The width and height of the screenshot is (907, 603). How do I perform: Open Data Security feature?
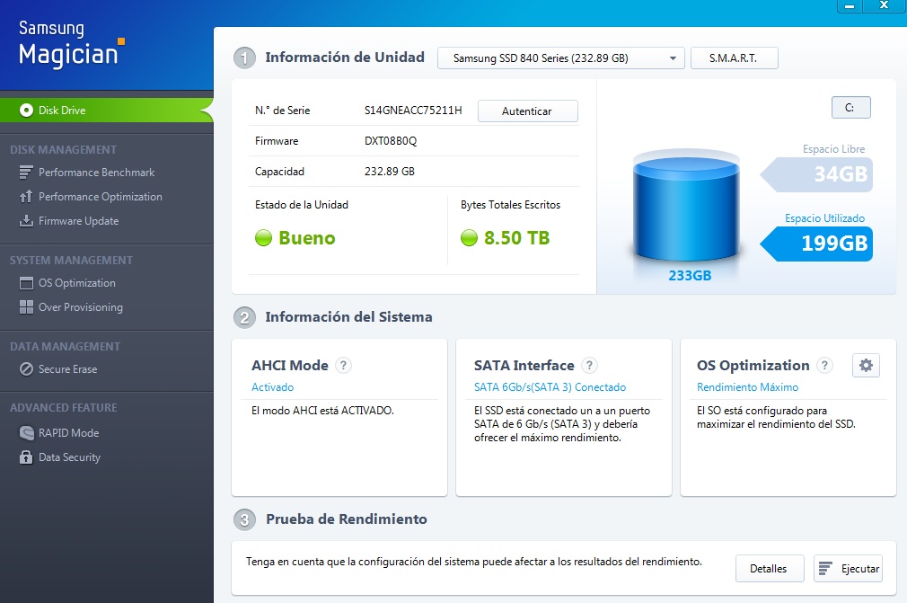click(x=69, y=457)
